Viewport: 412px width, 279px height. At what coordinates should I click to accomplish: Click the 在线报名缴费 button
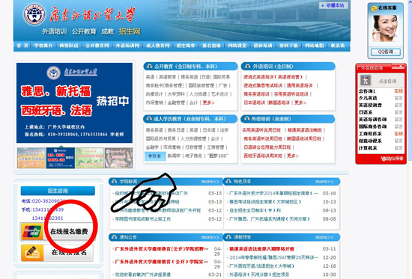pyautogui.click(x=69, y=231)
